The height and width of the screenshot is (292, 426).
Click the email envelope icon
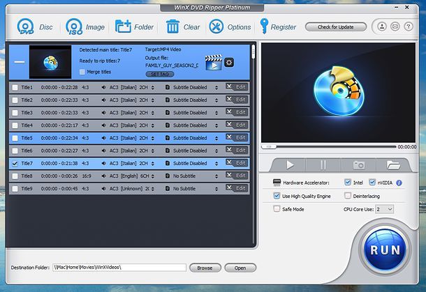point(395,26)
